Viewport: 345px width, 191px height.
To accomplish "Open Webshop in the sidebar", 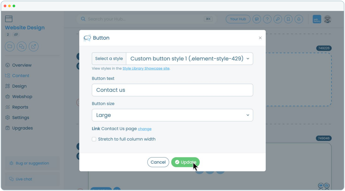I will point(22,97).
